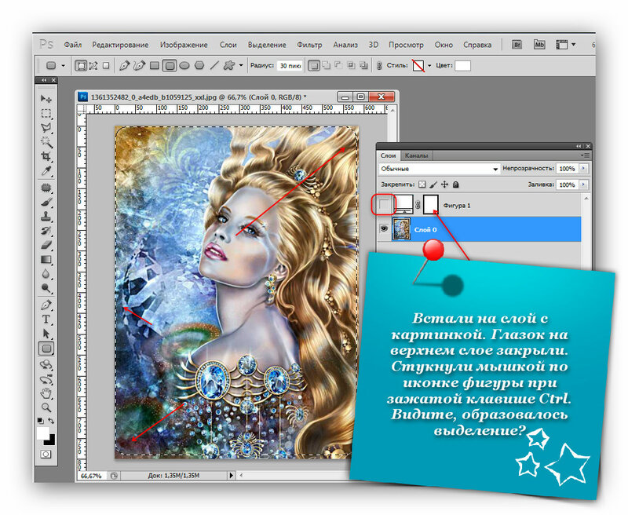Screen dimensions: 628x515
Task: Choose Fill Pixels mode in options bar
Action: [x=106, y=65]
